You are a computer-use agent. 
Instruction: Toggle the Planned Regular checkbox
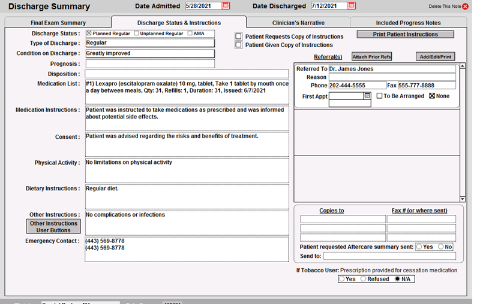[x=89, y=34]
